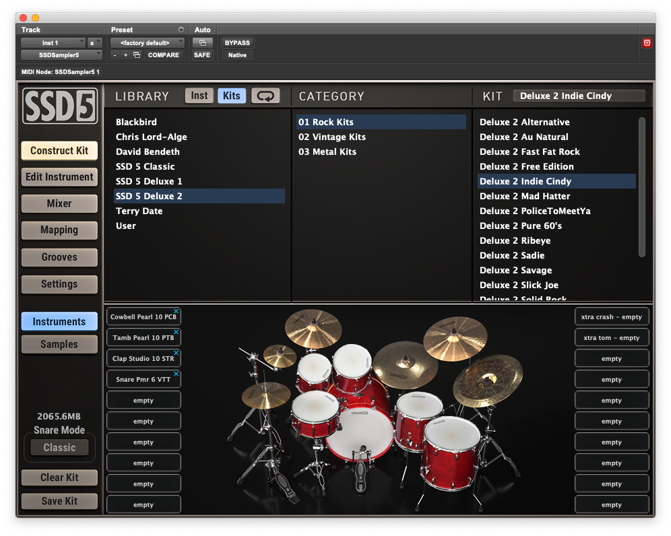Click the copy preset settings icon
The image size is (671, 536).
point(137,55)
